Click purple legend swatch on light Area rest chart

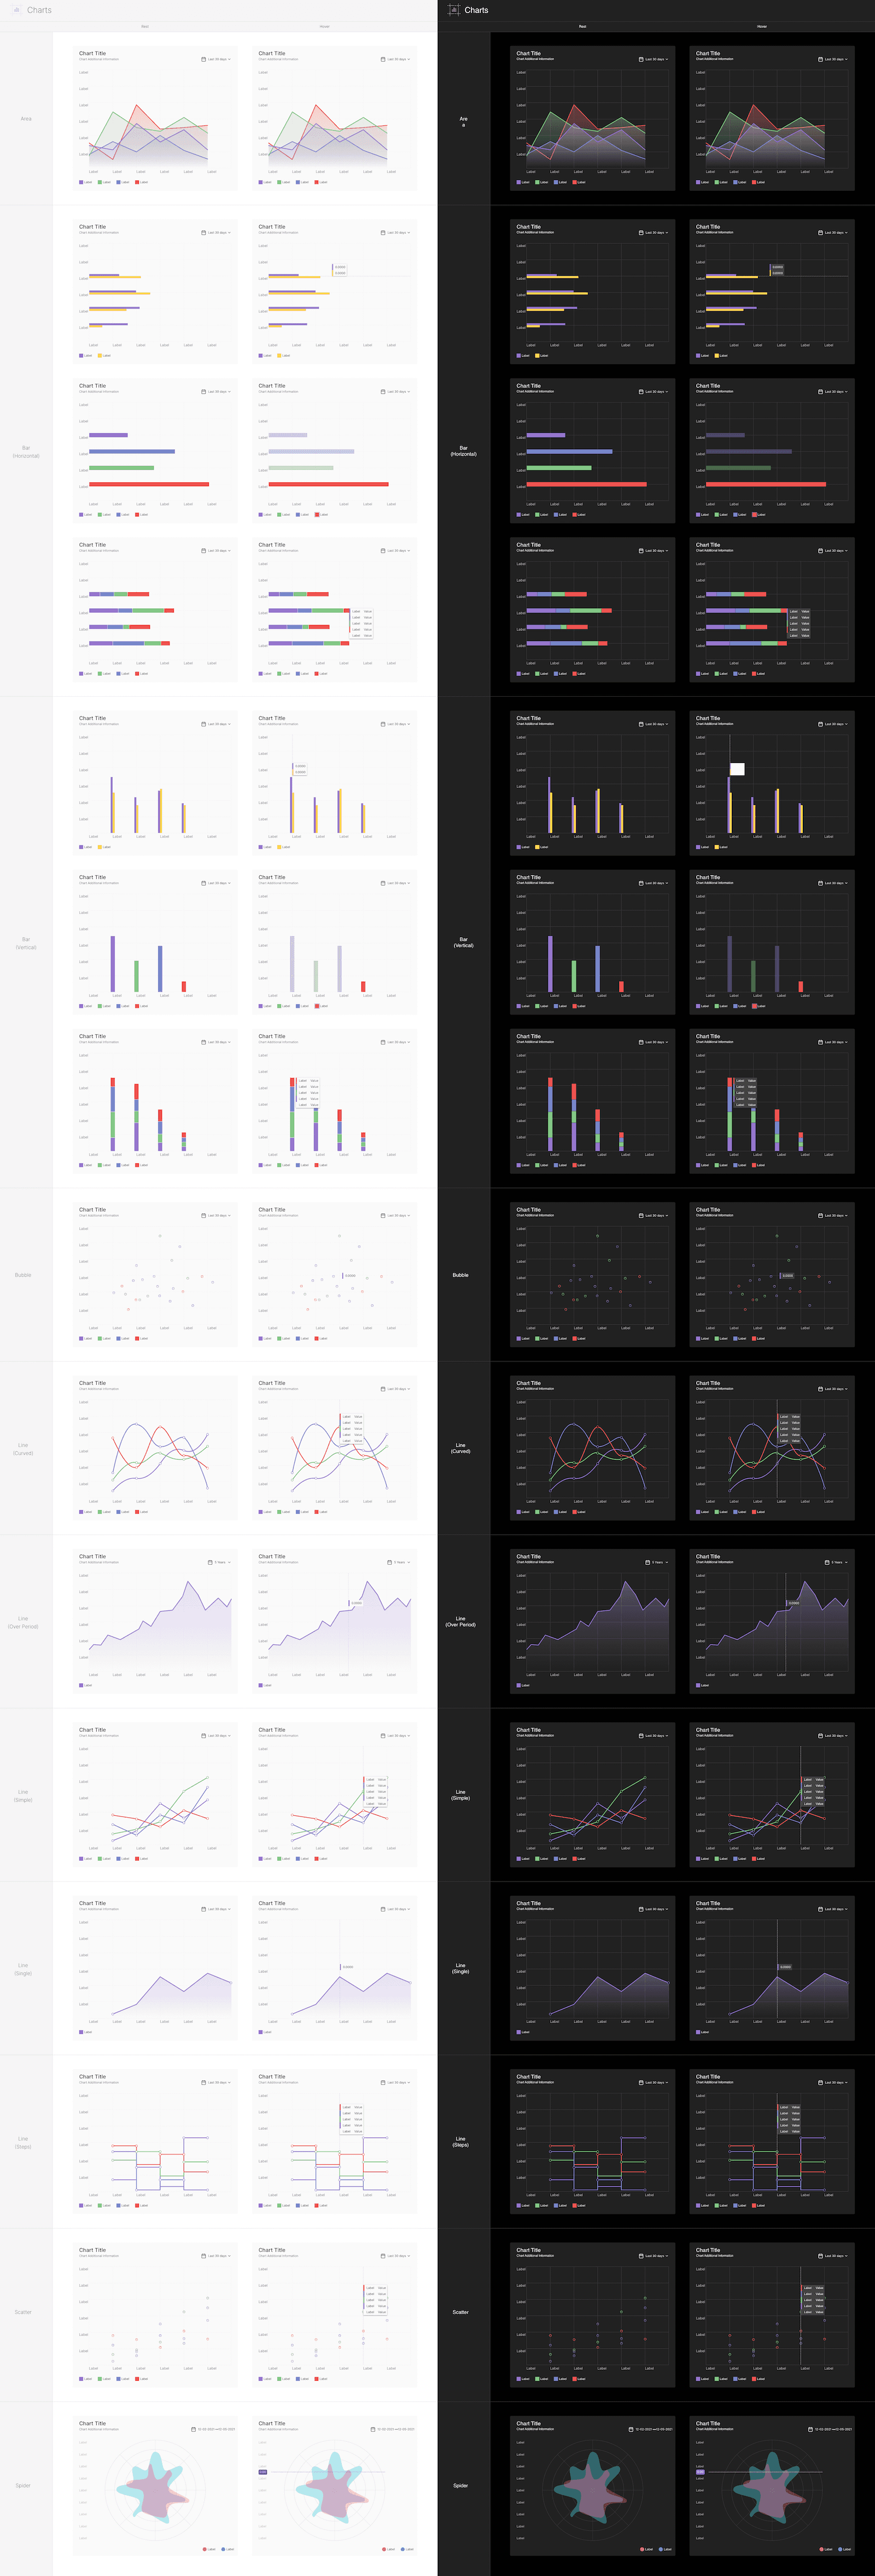pos(81,182)
